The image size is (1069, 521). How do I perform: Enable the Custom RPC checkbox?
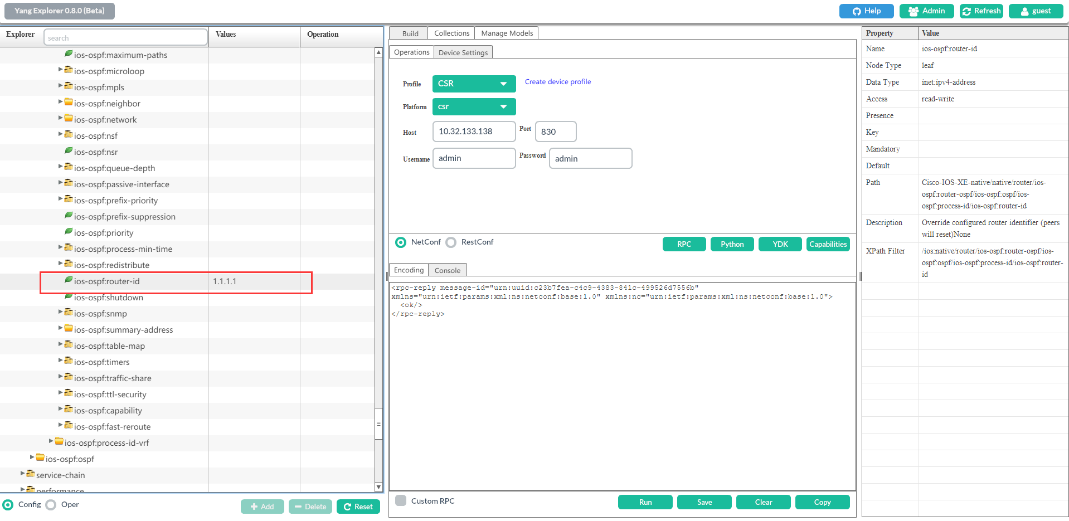point(401,500)
